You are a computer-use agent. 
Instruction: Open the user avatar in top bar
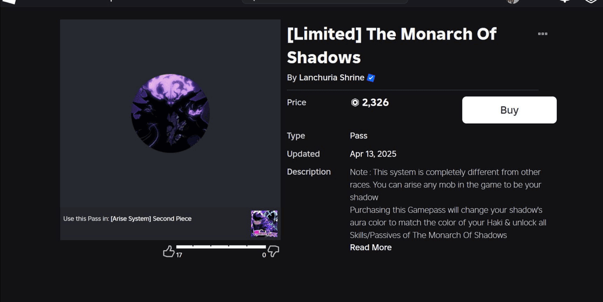point(513,1)
